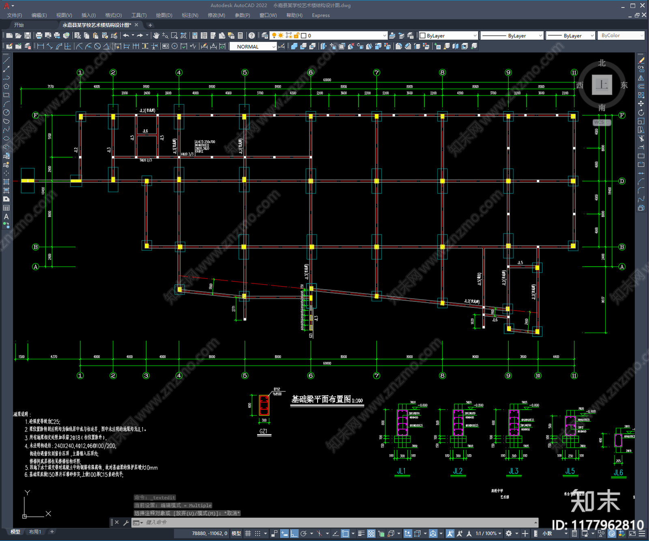Select the Linear dimension tool

tap(41, 46)
